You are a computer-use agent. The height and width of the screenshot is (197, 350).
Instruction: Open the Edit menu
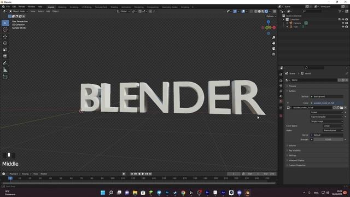point(14,7)
